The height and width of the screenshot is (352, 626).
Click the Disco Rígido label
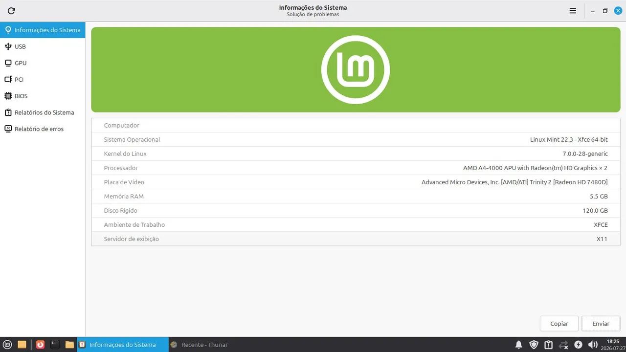pyautogui.click(x=120, y=210)
